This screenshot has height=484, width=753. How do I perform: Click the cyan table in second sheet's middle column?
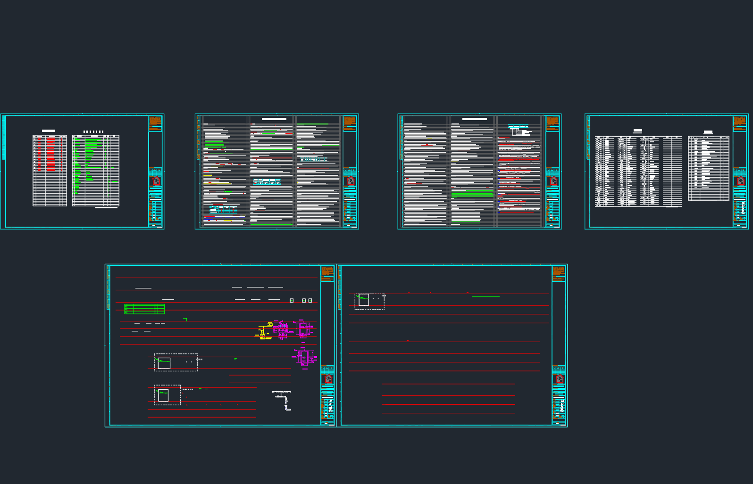point(267,181)
